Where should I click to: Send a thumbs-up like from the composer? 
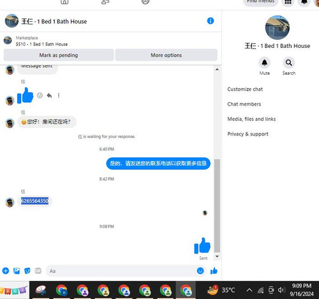coord(214,271)
